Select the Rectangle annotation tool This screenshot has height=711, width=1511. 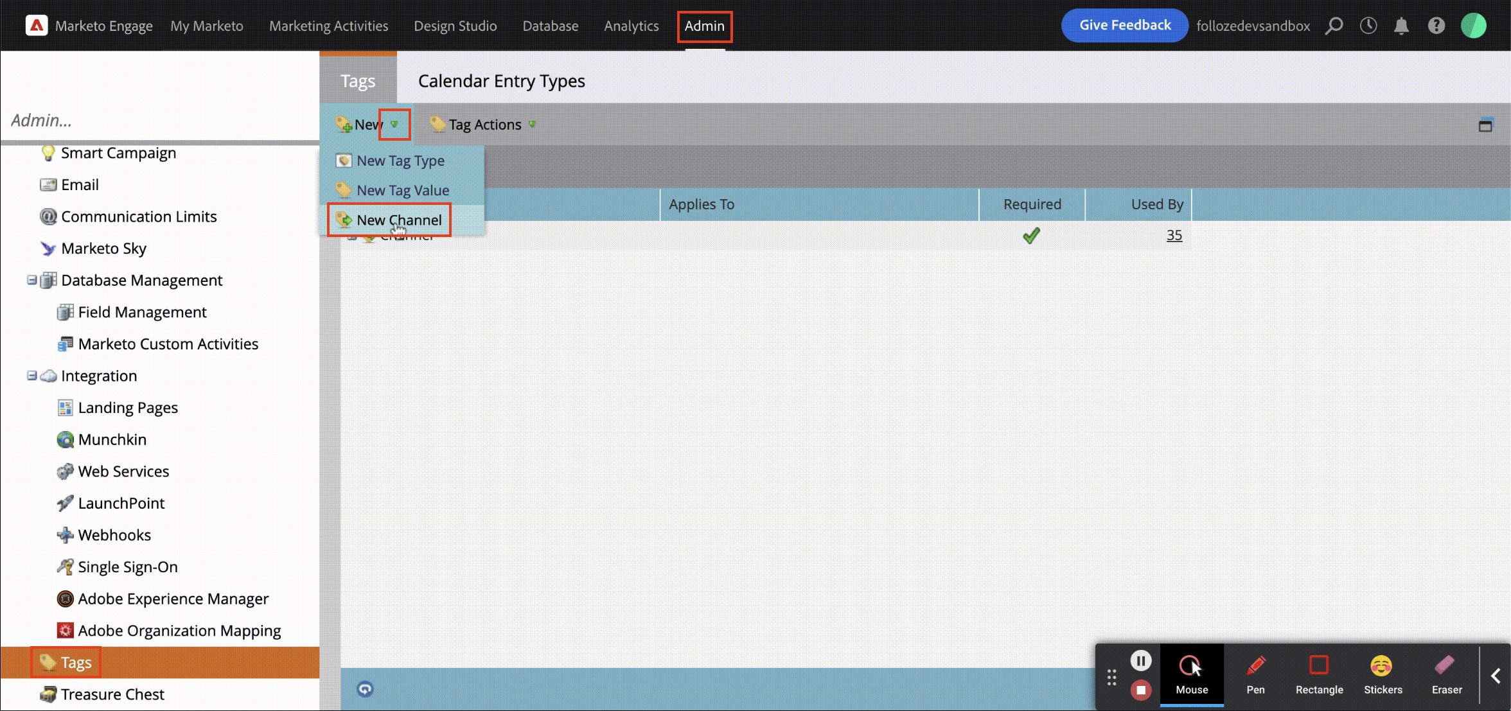(x=1319, y=675)
